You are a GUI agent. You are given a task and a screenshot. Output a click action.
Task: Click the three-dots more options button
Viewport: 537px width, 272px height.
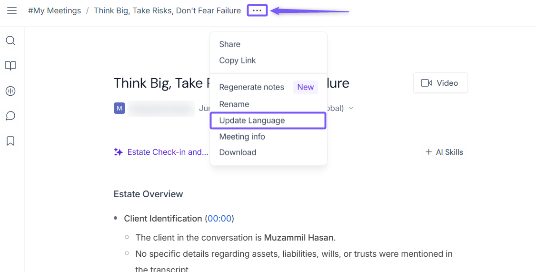[257, 10]
